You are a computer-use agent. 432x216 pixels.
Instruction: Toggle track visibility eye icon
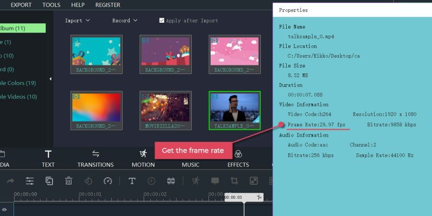(4, 209)
